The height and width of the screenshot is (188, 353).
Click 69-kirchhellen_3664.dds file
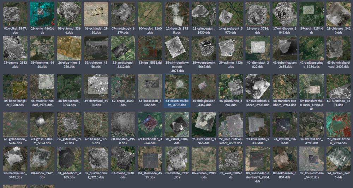coord(150,125)
